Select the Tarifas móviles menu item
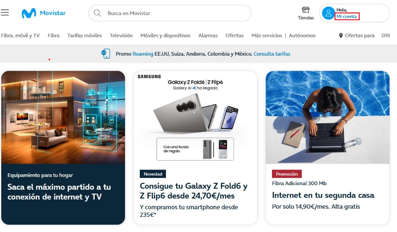The height and width of the screenshot is (232, 397). click(84, 36)
